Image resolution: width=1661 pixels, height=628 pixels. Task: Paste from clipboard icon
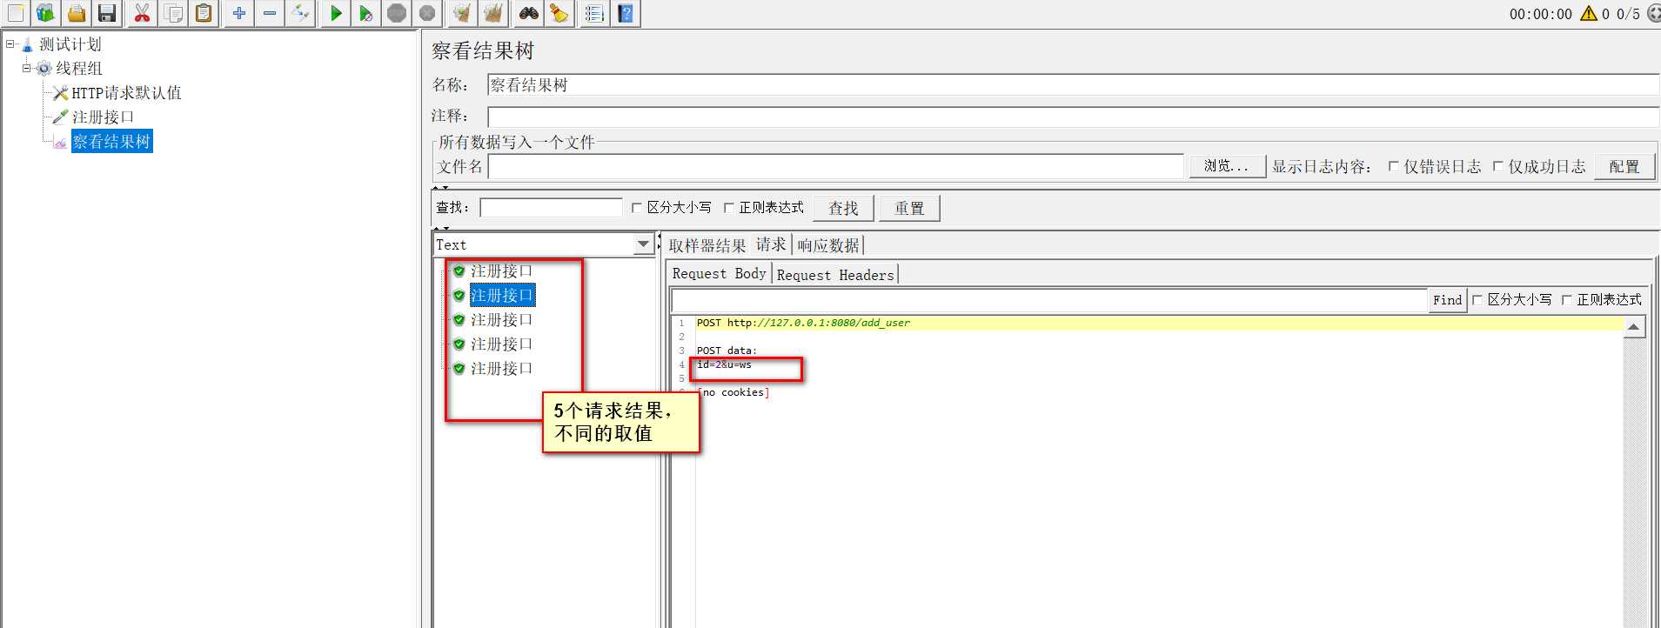[204, 13]
